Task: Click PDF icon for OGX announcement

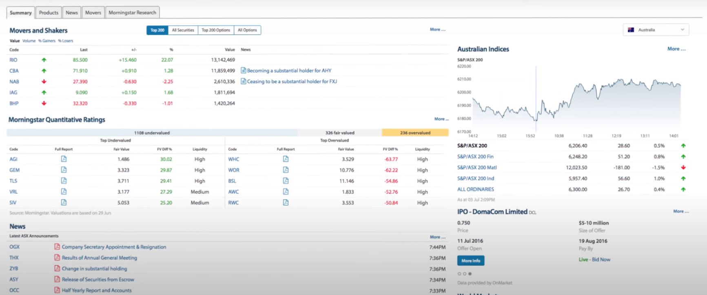Action: 57,247
